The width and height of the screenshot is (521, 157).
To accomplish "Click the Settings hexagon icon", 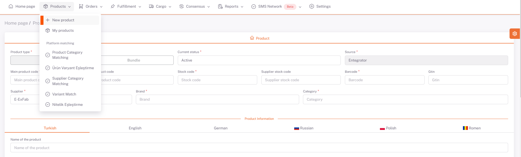I will [311, 6].
